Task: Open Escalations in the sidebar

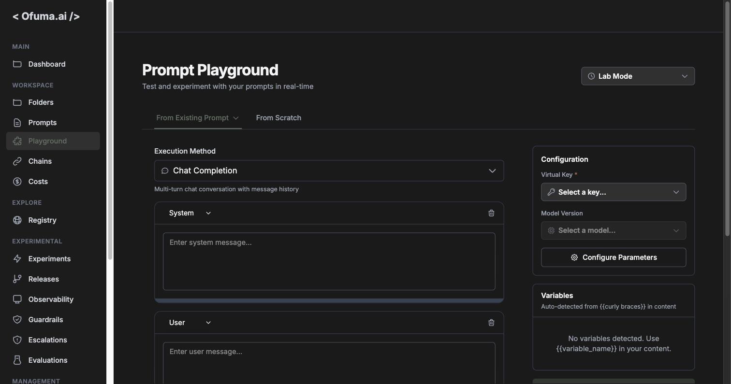Action: [x=53, y=340]
